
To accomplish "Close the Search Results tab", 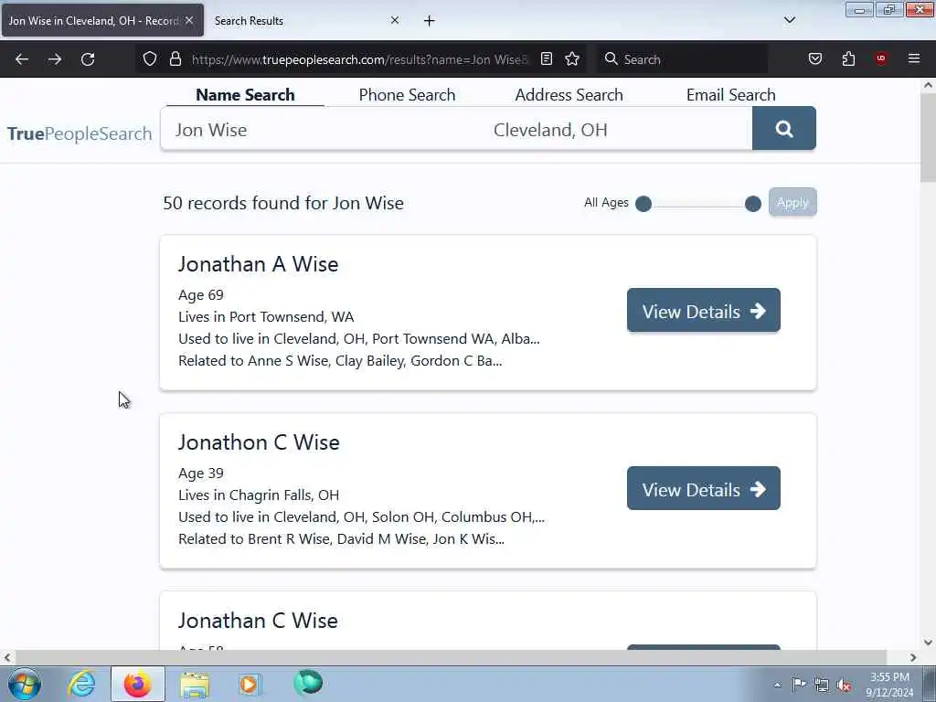I will click(395, 20).
